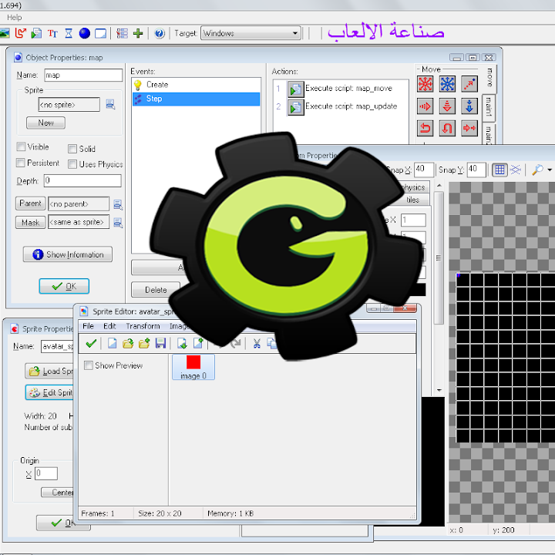Image resolution: width=555 pixels, height=555 pixels.
Task: Insert empty image in Sprite Editor toolbar
Action: click(x=182, y=343)
